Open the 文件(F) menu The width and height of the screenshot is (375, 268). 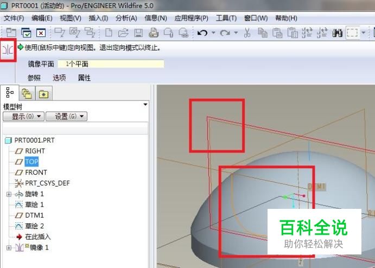tap(14, 18)
